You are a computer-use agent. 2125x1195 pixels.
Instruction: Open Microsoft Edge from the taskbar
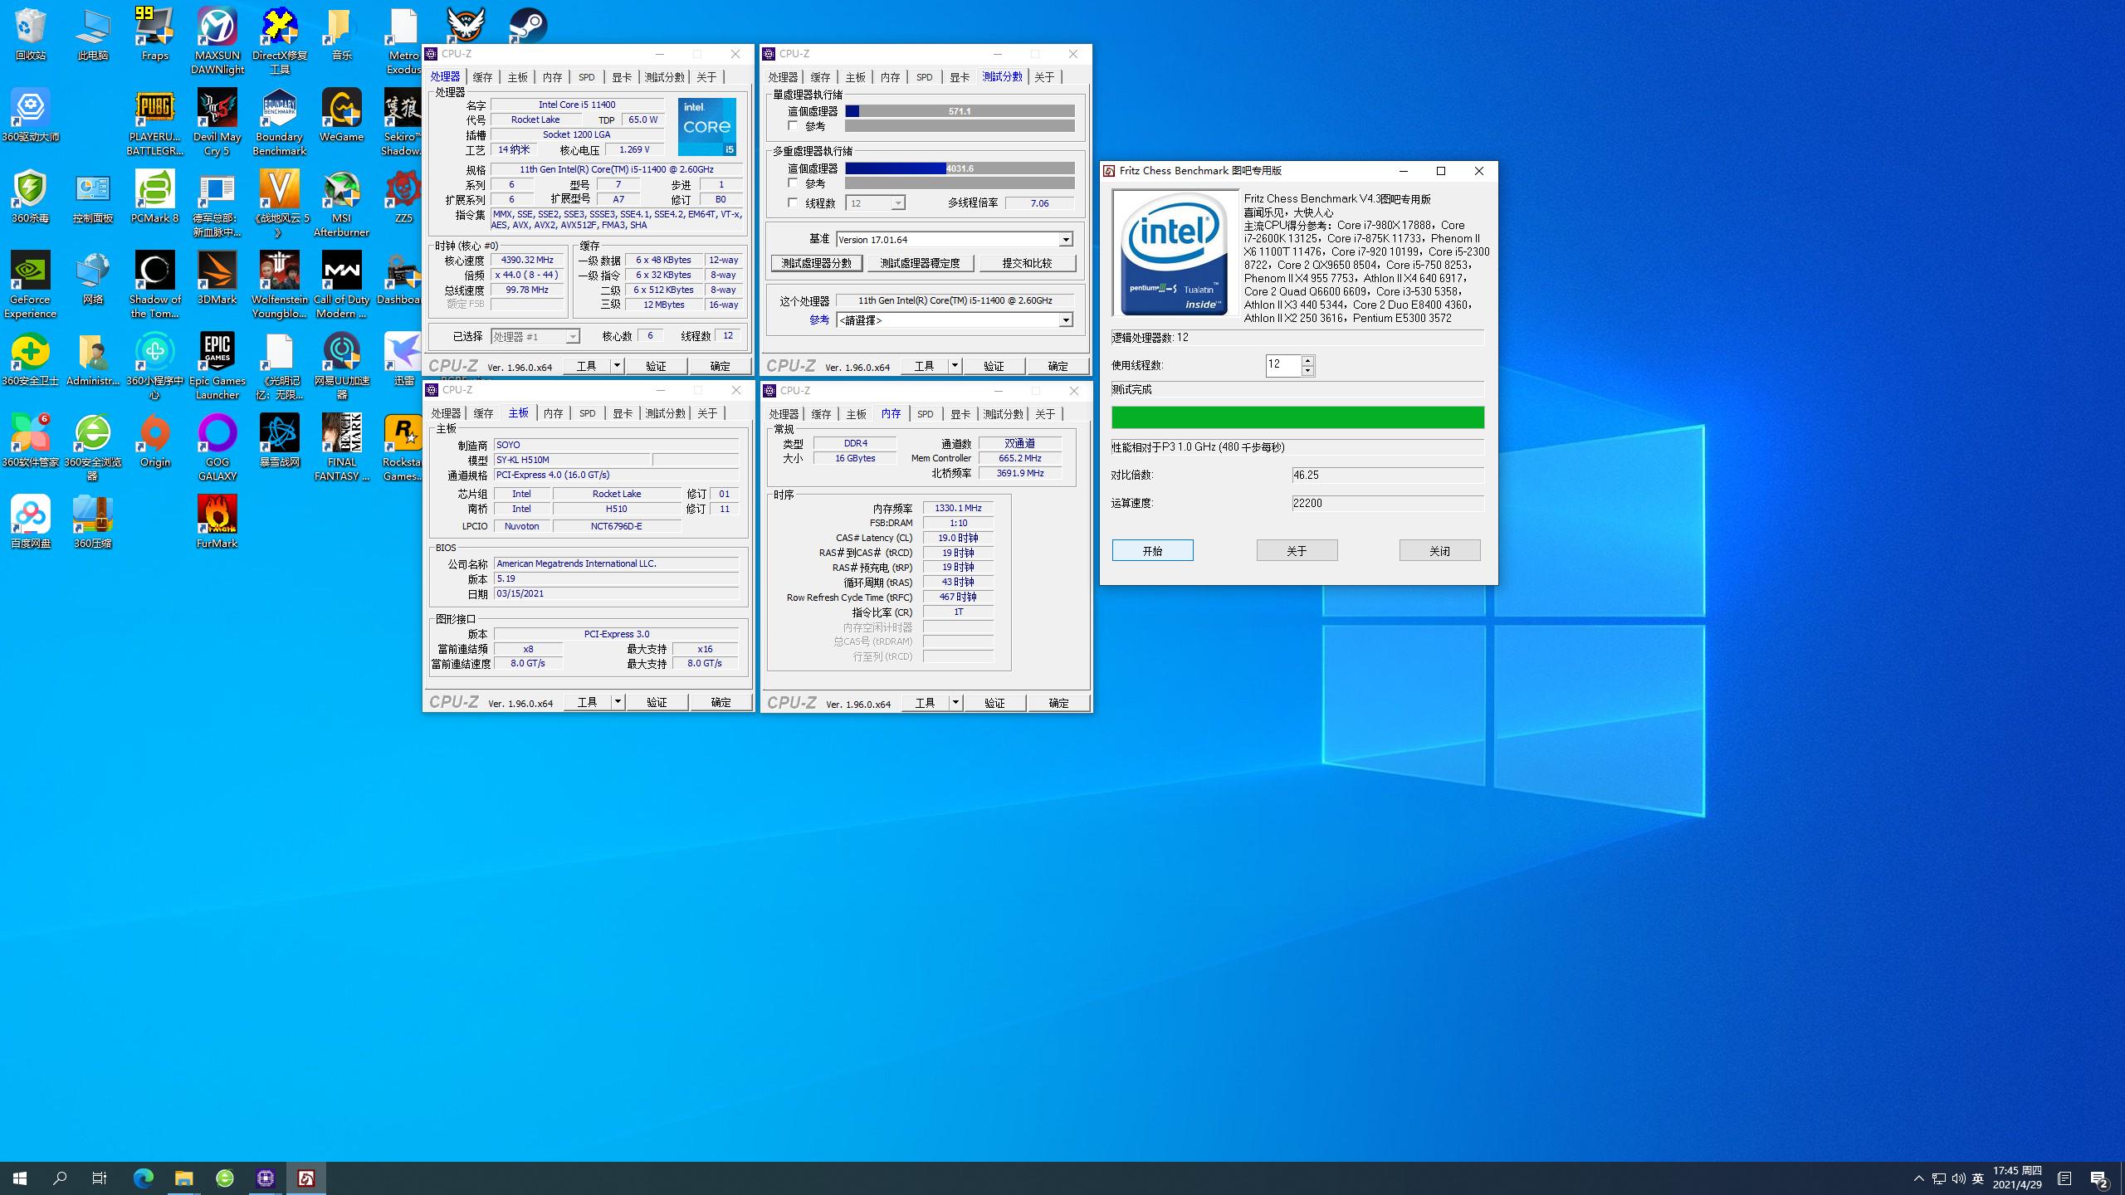[x=144, y=1178]
